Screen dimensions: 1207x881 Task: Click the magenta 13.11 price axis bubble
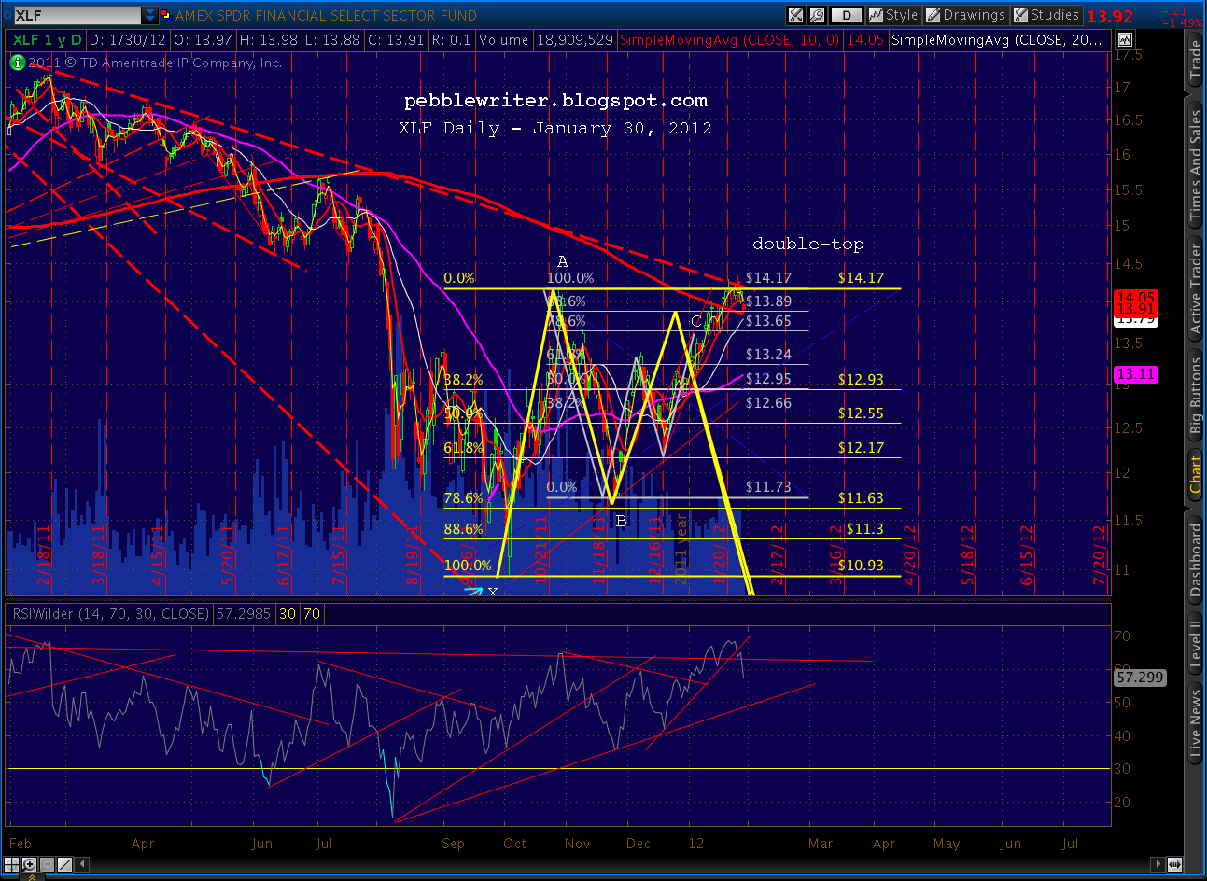1136,374
